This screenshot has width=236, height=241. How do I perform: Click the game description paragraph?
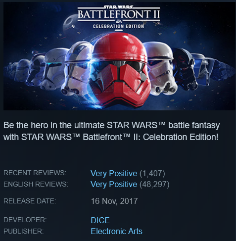111,131
